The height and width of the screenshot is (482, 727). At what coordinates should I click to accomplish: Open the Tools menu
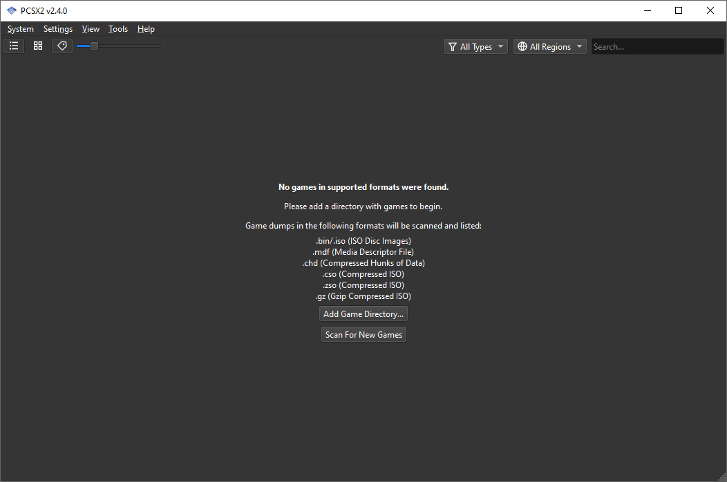coord(118,29)
